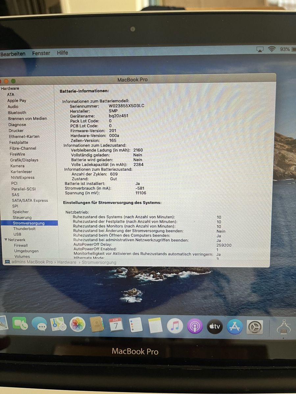
Task: Select NVMExpress entry
Action: tap(22, 178)
